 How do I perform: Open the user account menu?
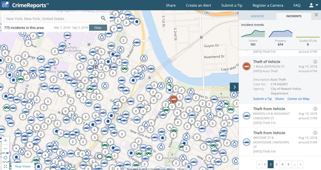point(314,5)
